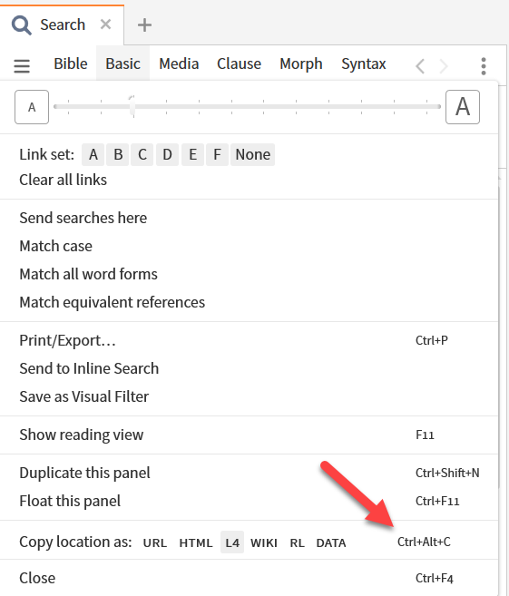Go back with left chevron arrow
Screen dimensions: 509x596
click(420, 66)
